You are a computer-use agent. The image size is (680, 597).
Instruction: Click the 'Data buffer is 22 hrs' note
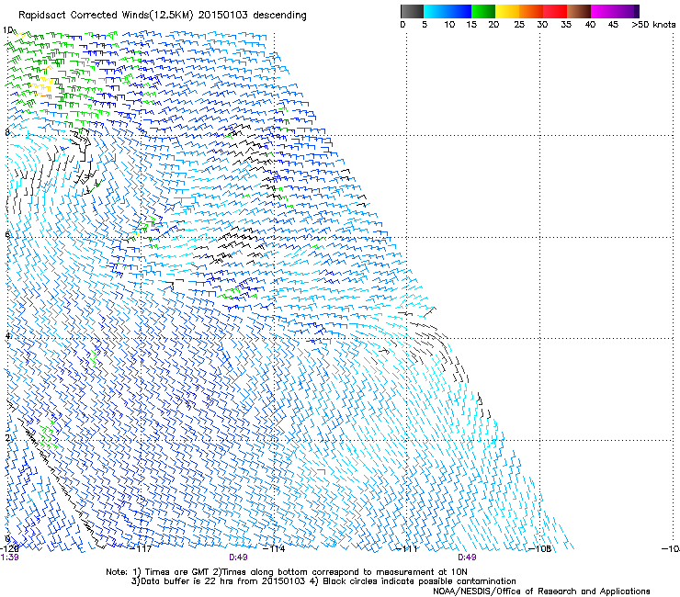click(x=184, y=581)
